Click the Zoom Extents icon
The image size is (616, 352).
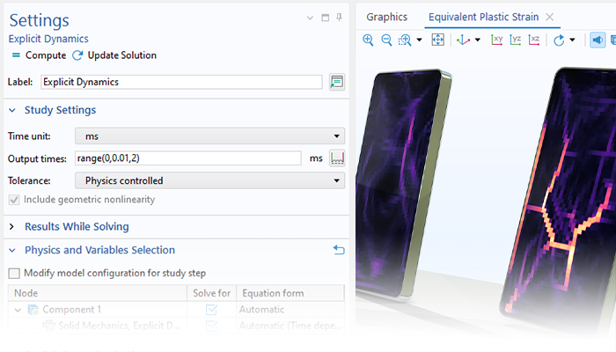[x=438, y=40]
